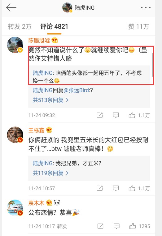Screen dimensions: 162x236
Task: Expand 共119条回复 replies
Action: pyautogui.click(x=50, y=173)
